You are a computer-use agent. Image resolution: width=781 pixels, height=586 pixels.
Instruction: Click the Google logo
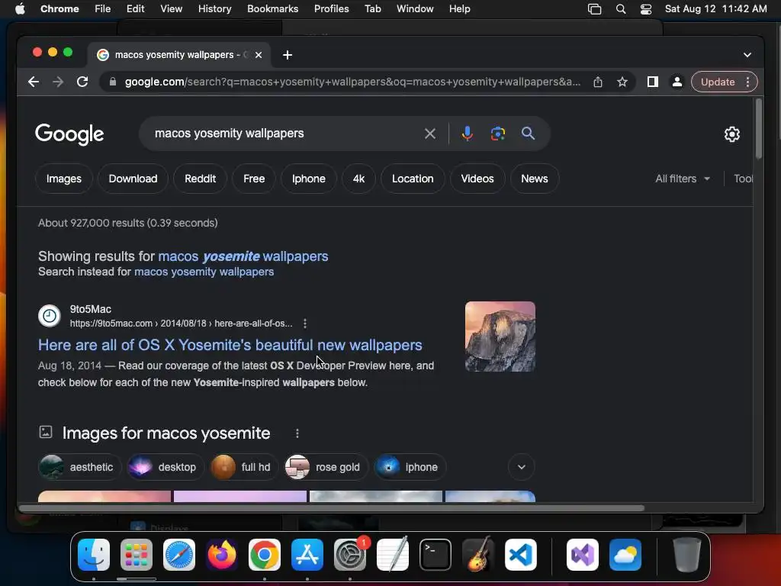[x=69, y=134]
